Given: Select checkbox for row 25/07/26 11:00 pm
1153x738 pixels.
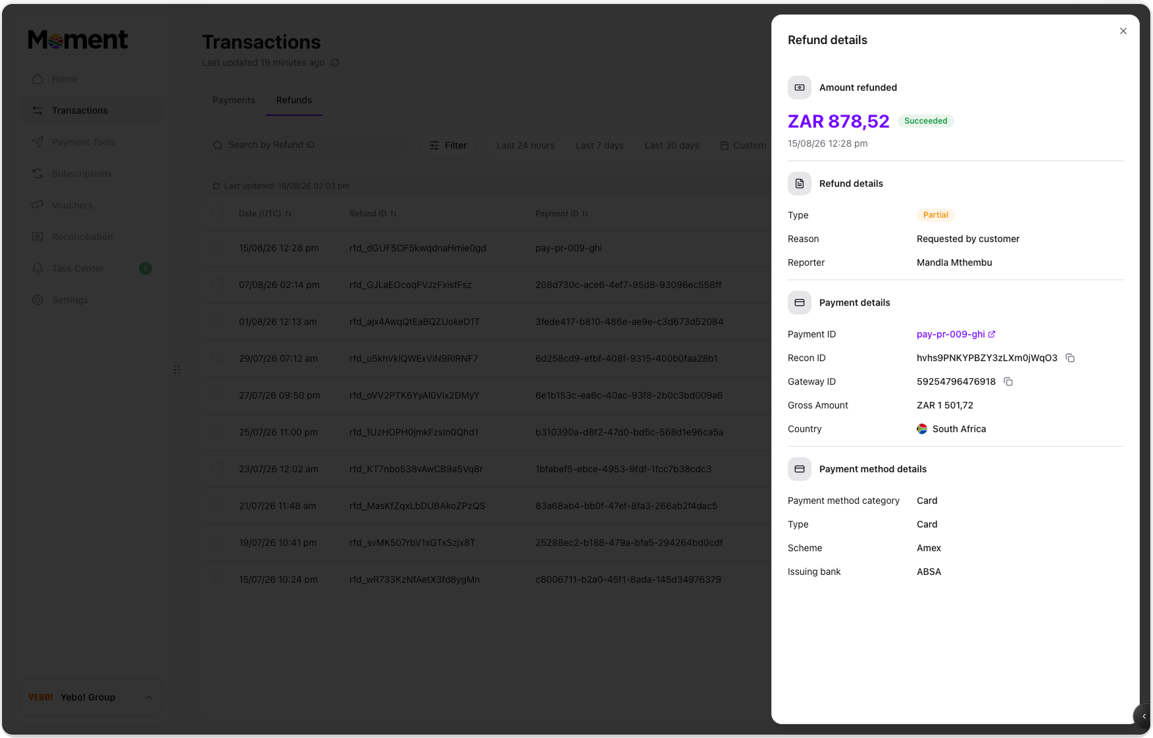Looking at the screenshot, I should [218, 431].
